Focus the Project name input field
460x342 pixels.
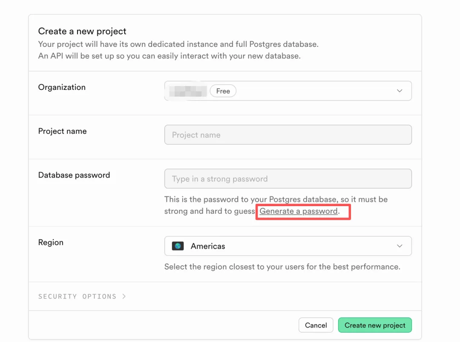(287, 135)
